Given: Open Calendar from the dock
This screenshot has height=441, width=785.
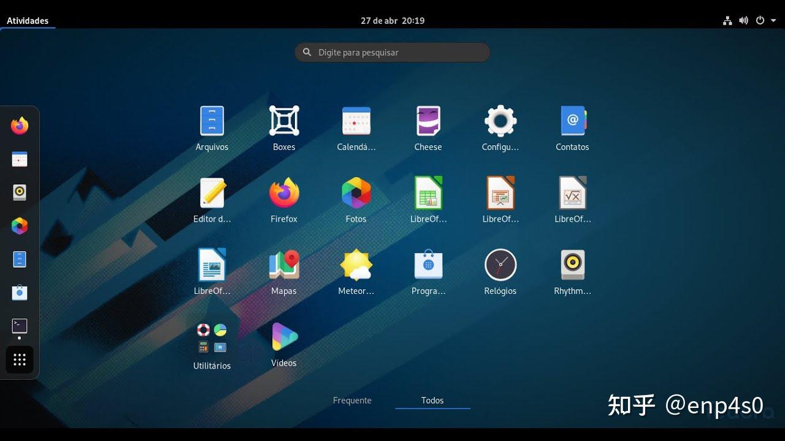Looking at the screenshot, I should coord(20,159).
